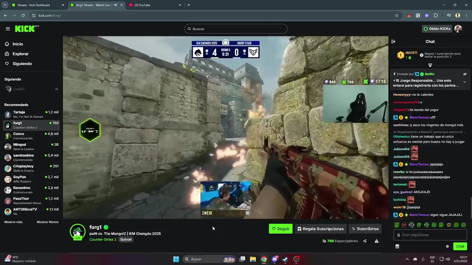Open the Chrome three-dot menu
Image resolution: width=472 pixels, height=265 pixels.
(x=467, y=15)
